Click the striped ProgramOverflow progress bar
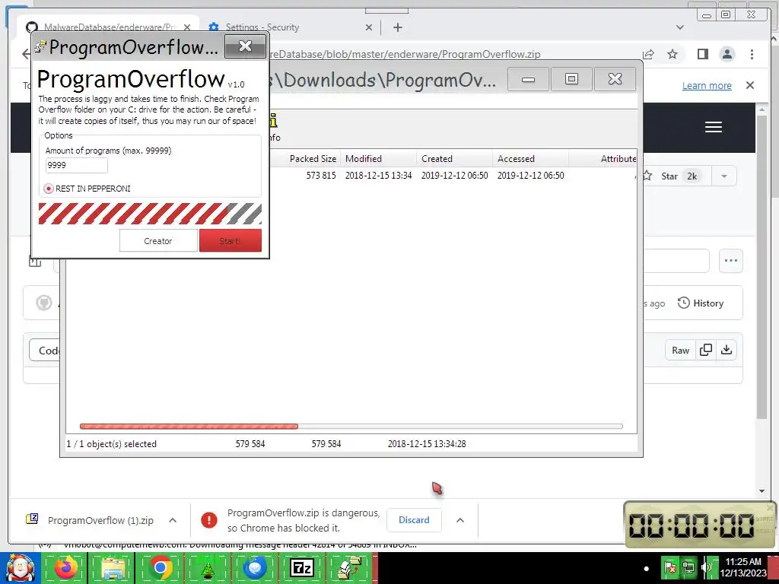Viewport: 779px width, 584px height. (150, 214)
